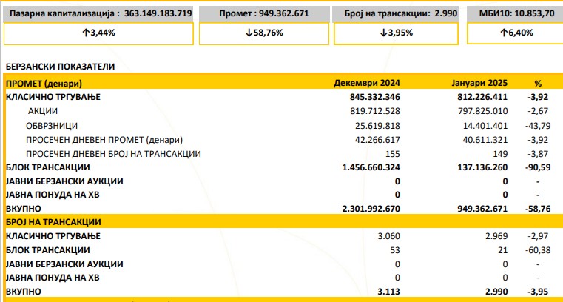Click ПРОСЕЧЕН ДНЕВЕН БРОЈ НА ТРАНСАКЦИИ row
The width and height of the screenshot is (563, 302).
click(114, 153)
